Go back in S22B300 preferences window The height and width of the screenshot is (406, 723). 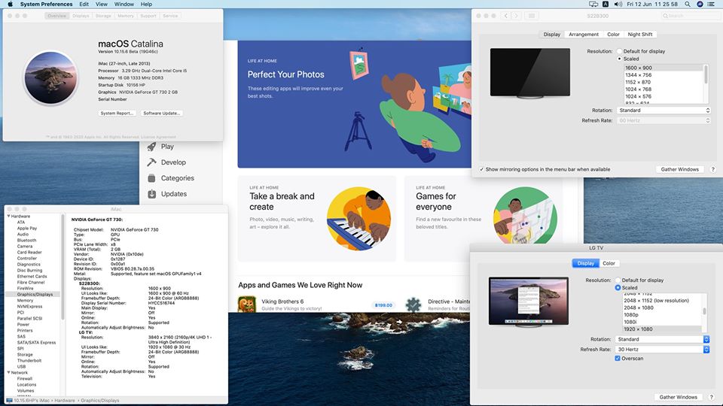pyautogui.click(x=506, y=16)
